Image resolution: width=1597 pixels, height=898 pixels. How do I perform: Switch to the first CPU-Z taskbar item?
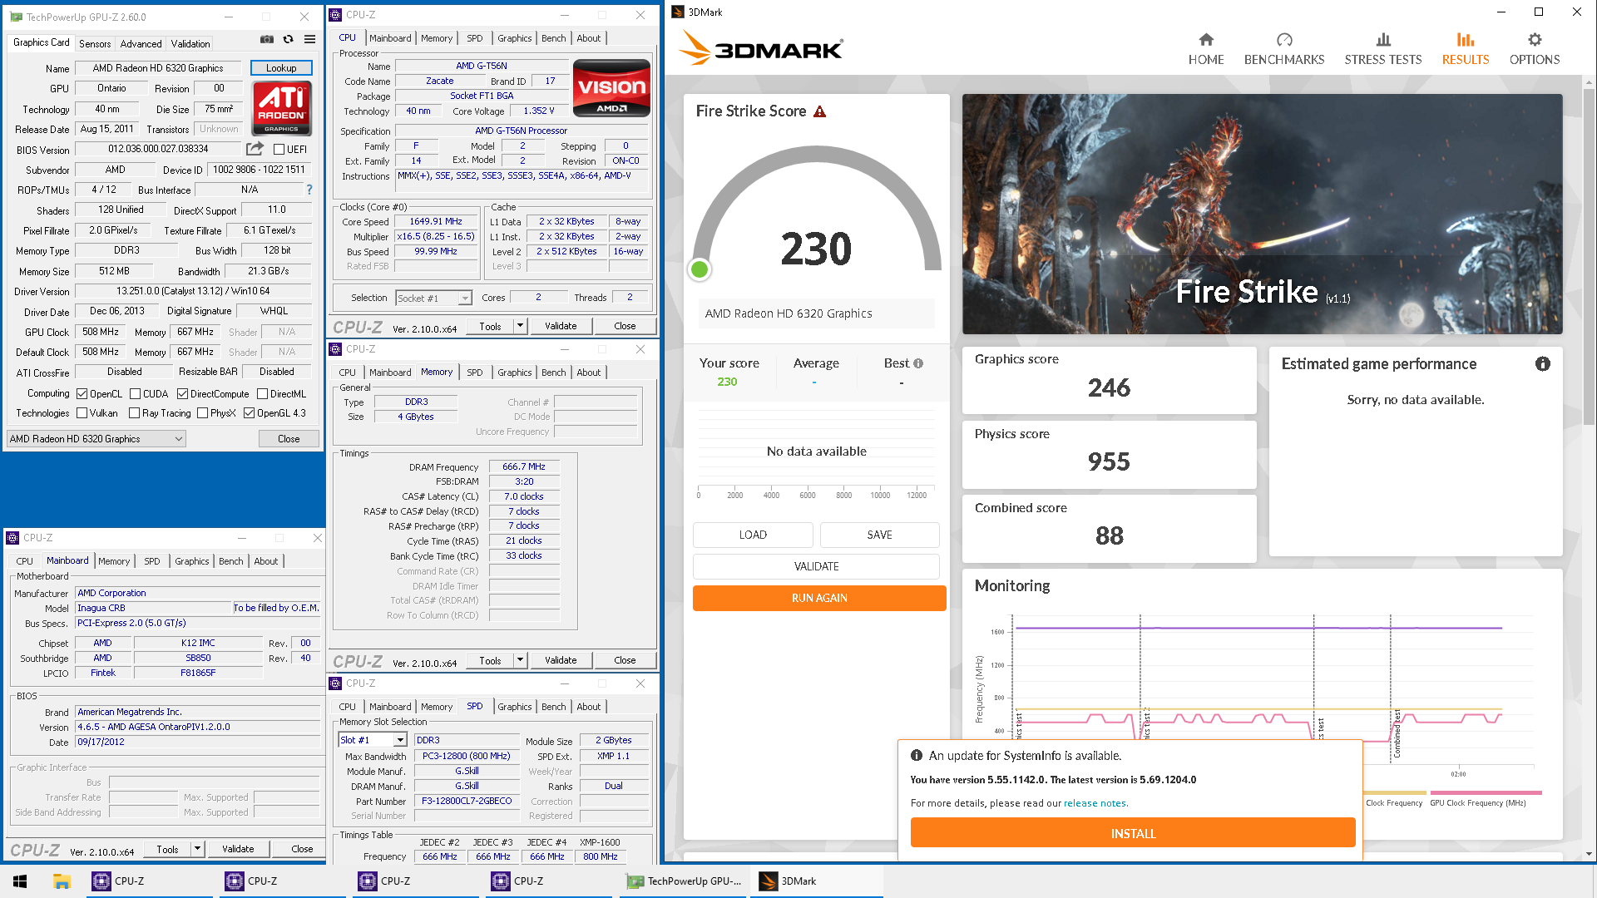(x=150, y=881)
